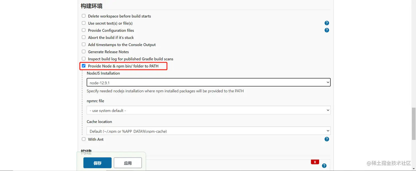416x171 pixels.
Task: Tick Provide Configuration files checkbox
Action: coord(84,30)
